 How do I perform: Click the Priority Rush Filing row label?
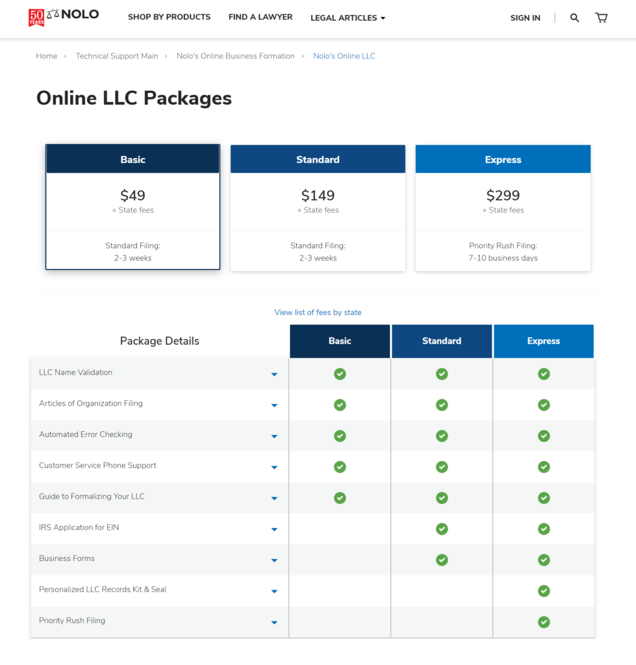(72, 620)
